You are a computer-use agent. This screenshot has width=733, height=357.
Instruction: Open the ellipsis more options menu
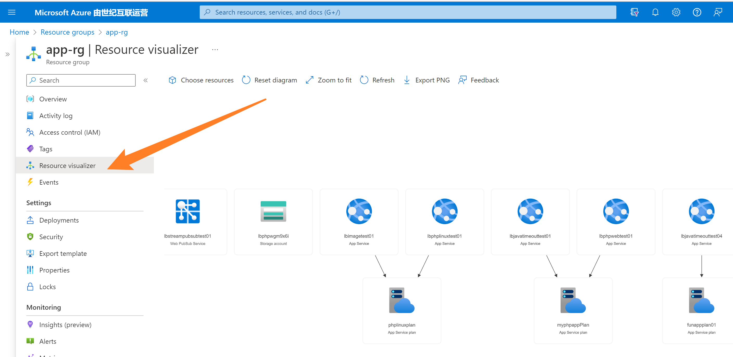click(215, 50)
